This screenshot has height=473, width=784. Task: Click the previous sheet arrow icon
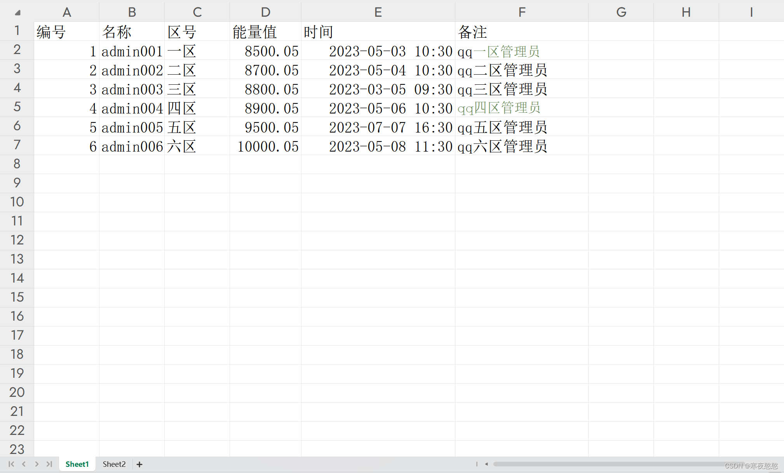pyautogui.click(x=24, y=464)
